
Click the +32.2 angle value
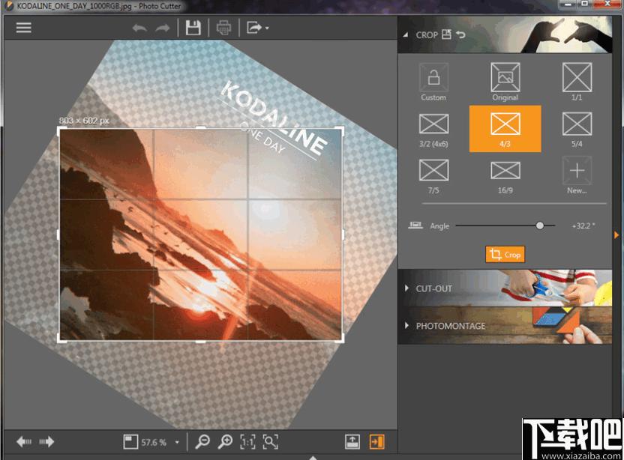coord(583,226)
